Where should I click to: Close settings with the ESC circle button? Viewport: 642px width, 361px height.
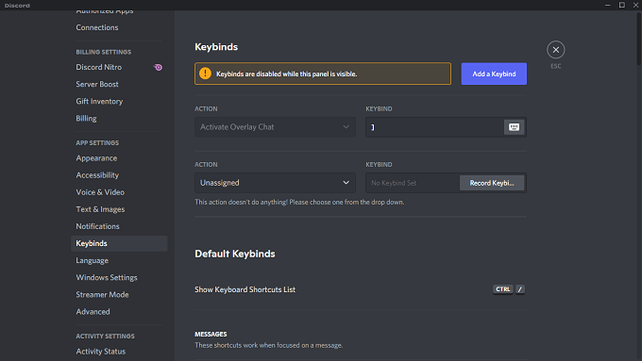pyautogui.click(x=555, y=50)
